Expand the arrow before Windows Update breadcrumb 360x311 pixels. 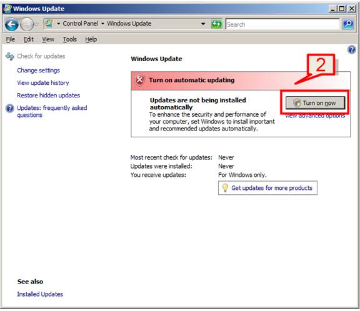click(103, 24)
